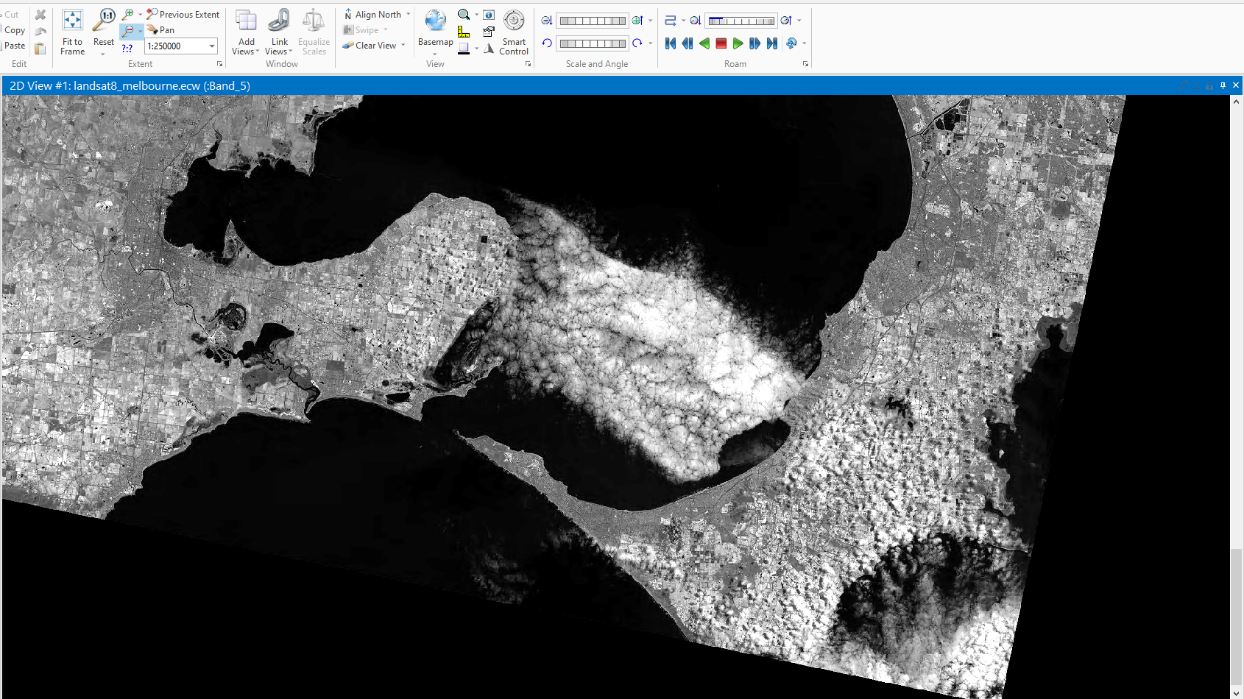Click the scrollbar up arrow of the view

coord(1236,101)
